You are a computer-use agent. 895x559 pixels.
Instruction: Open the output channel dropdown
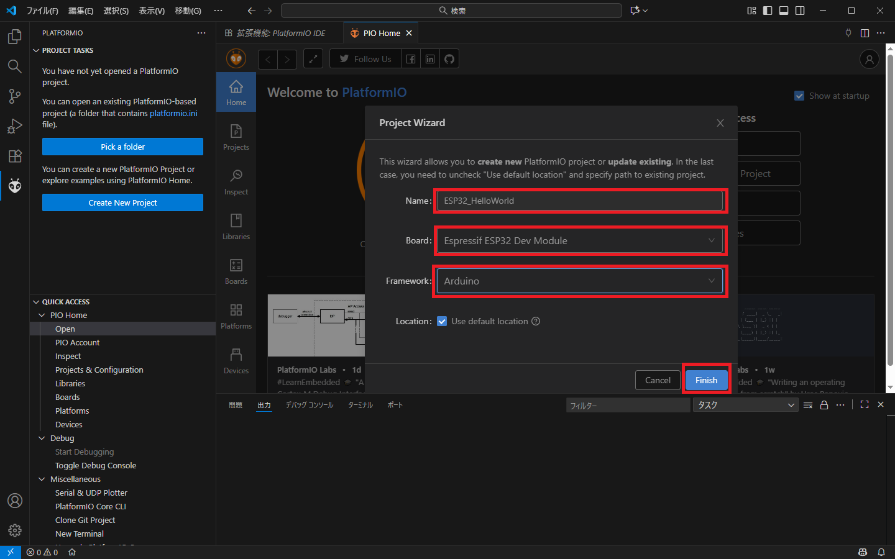pyautogui.click(x=745, y=405)
